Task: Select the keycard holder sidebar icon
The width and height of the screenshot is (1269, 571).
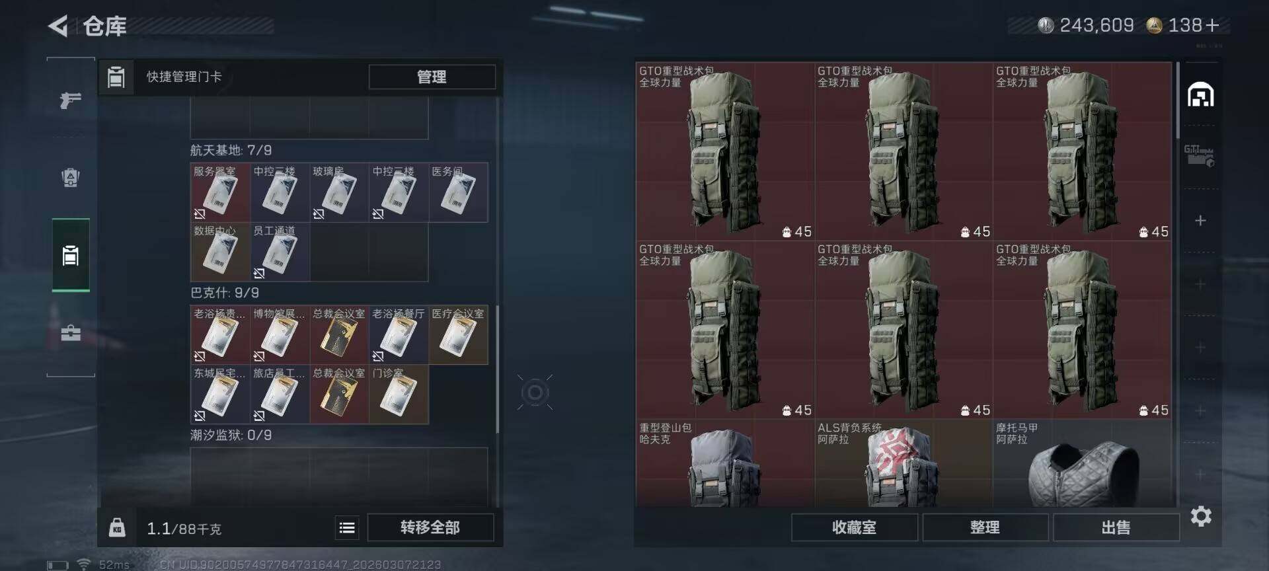Action: [x=71, y=255]
